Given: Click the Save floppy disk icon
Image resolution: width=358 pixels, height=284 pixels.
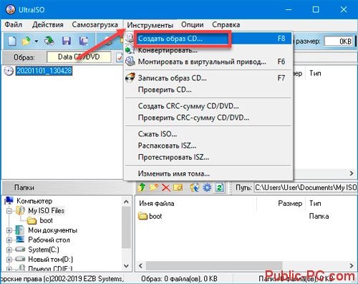Looking at the screenshot, I should [67, 41].
